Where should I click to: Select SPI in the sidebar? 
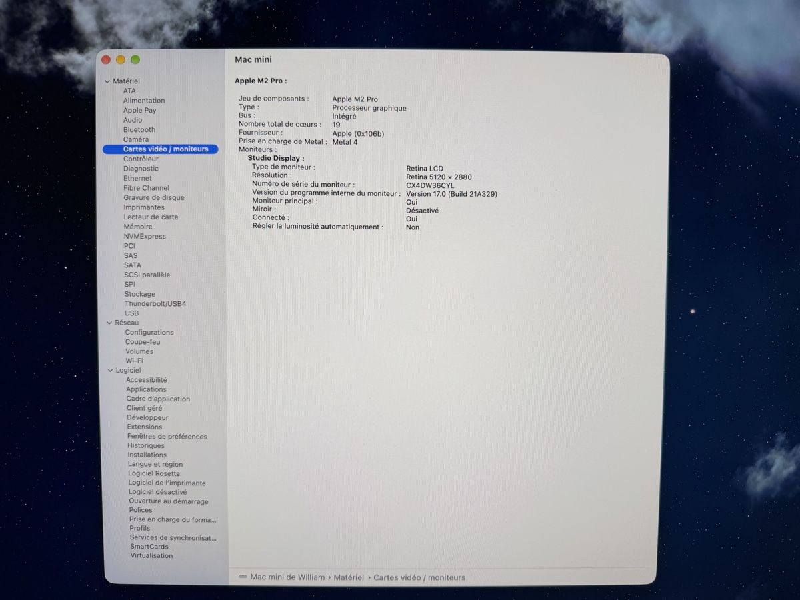(129, 285)
